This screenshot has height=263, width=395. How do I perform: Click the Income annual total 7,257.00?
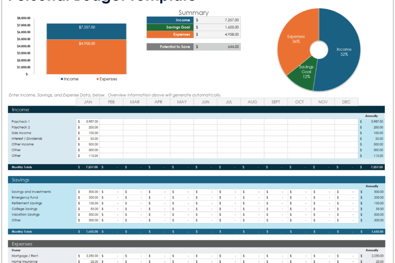(x=372, y=167)
